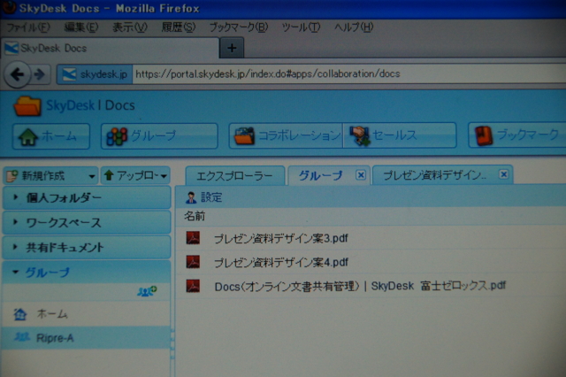The width and height of the screenshot is (566, 377).
Task: Click the PDF icon for プレゼン資料デザイン案4.pdf
Action: 193,261
